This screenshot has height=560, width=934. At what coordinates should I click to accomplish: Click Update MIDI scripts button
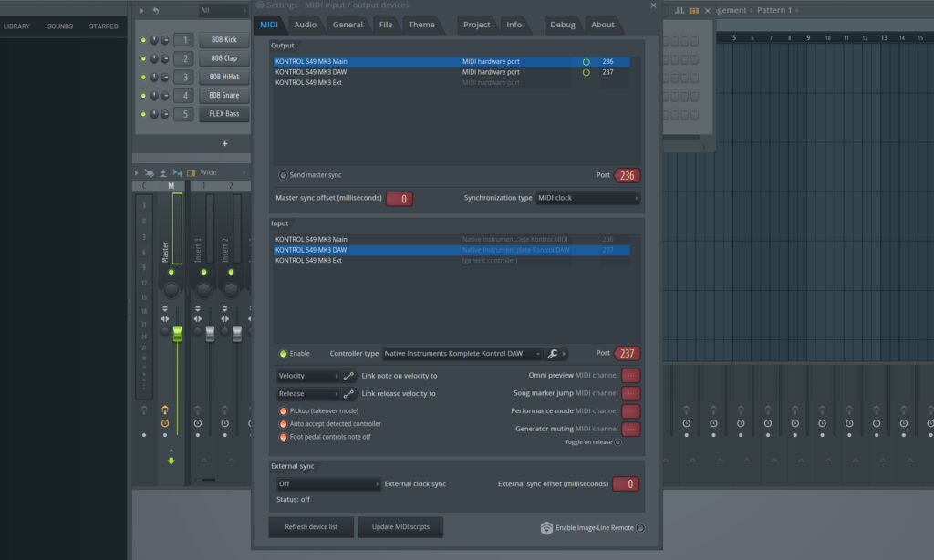point(400,527)
